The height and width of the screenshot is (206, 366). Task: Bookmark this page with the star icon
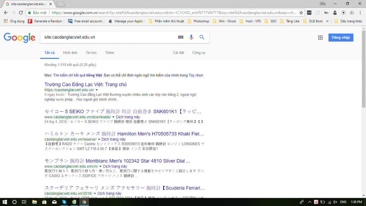coord(301,13)
